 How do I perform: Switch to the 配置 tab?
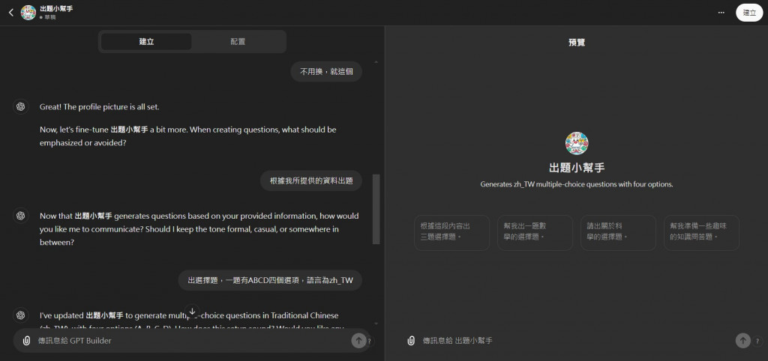pyautogui.click(x=238, y=42)
